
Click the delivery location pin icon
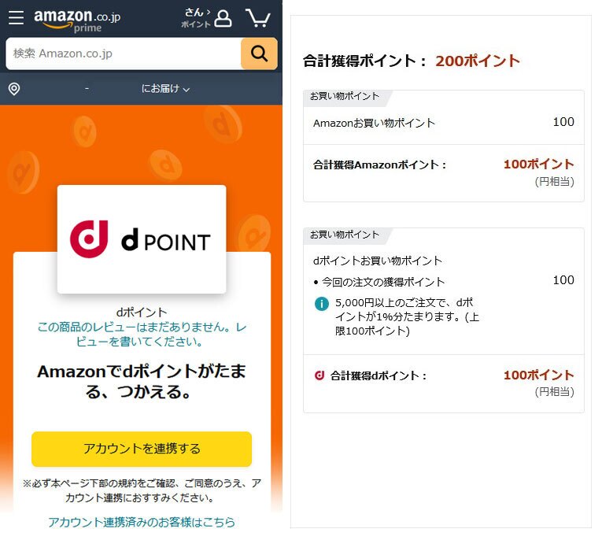pyautogui.click(x=14, y=89)
